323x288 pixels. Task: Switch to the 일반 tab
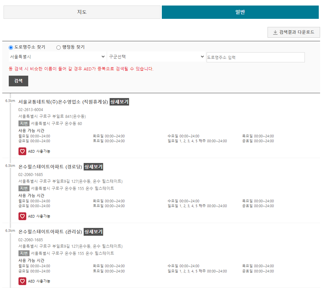click(240, 12)
